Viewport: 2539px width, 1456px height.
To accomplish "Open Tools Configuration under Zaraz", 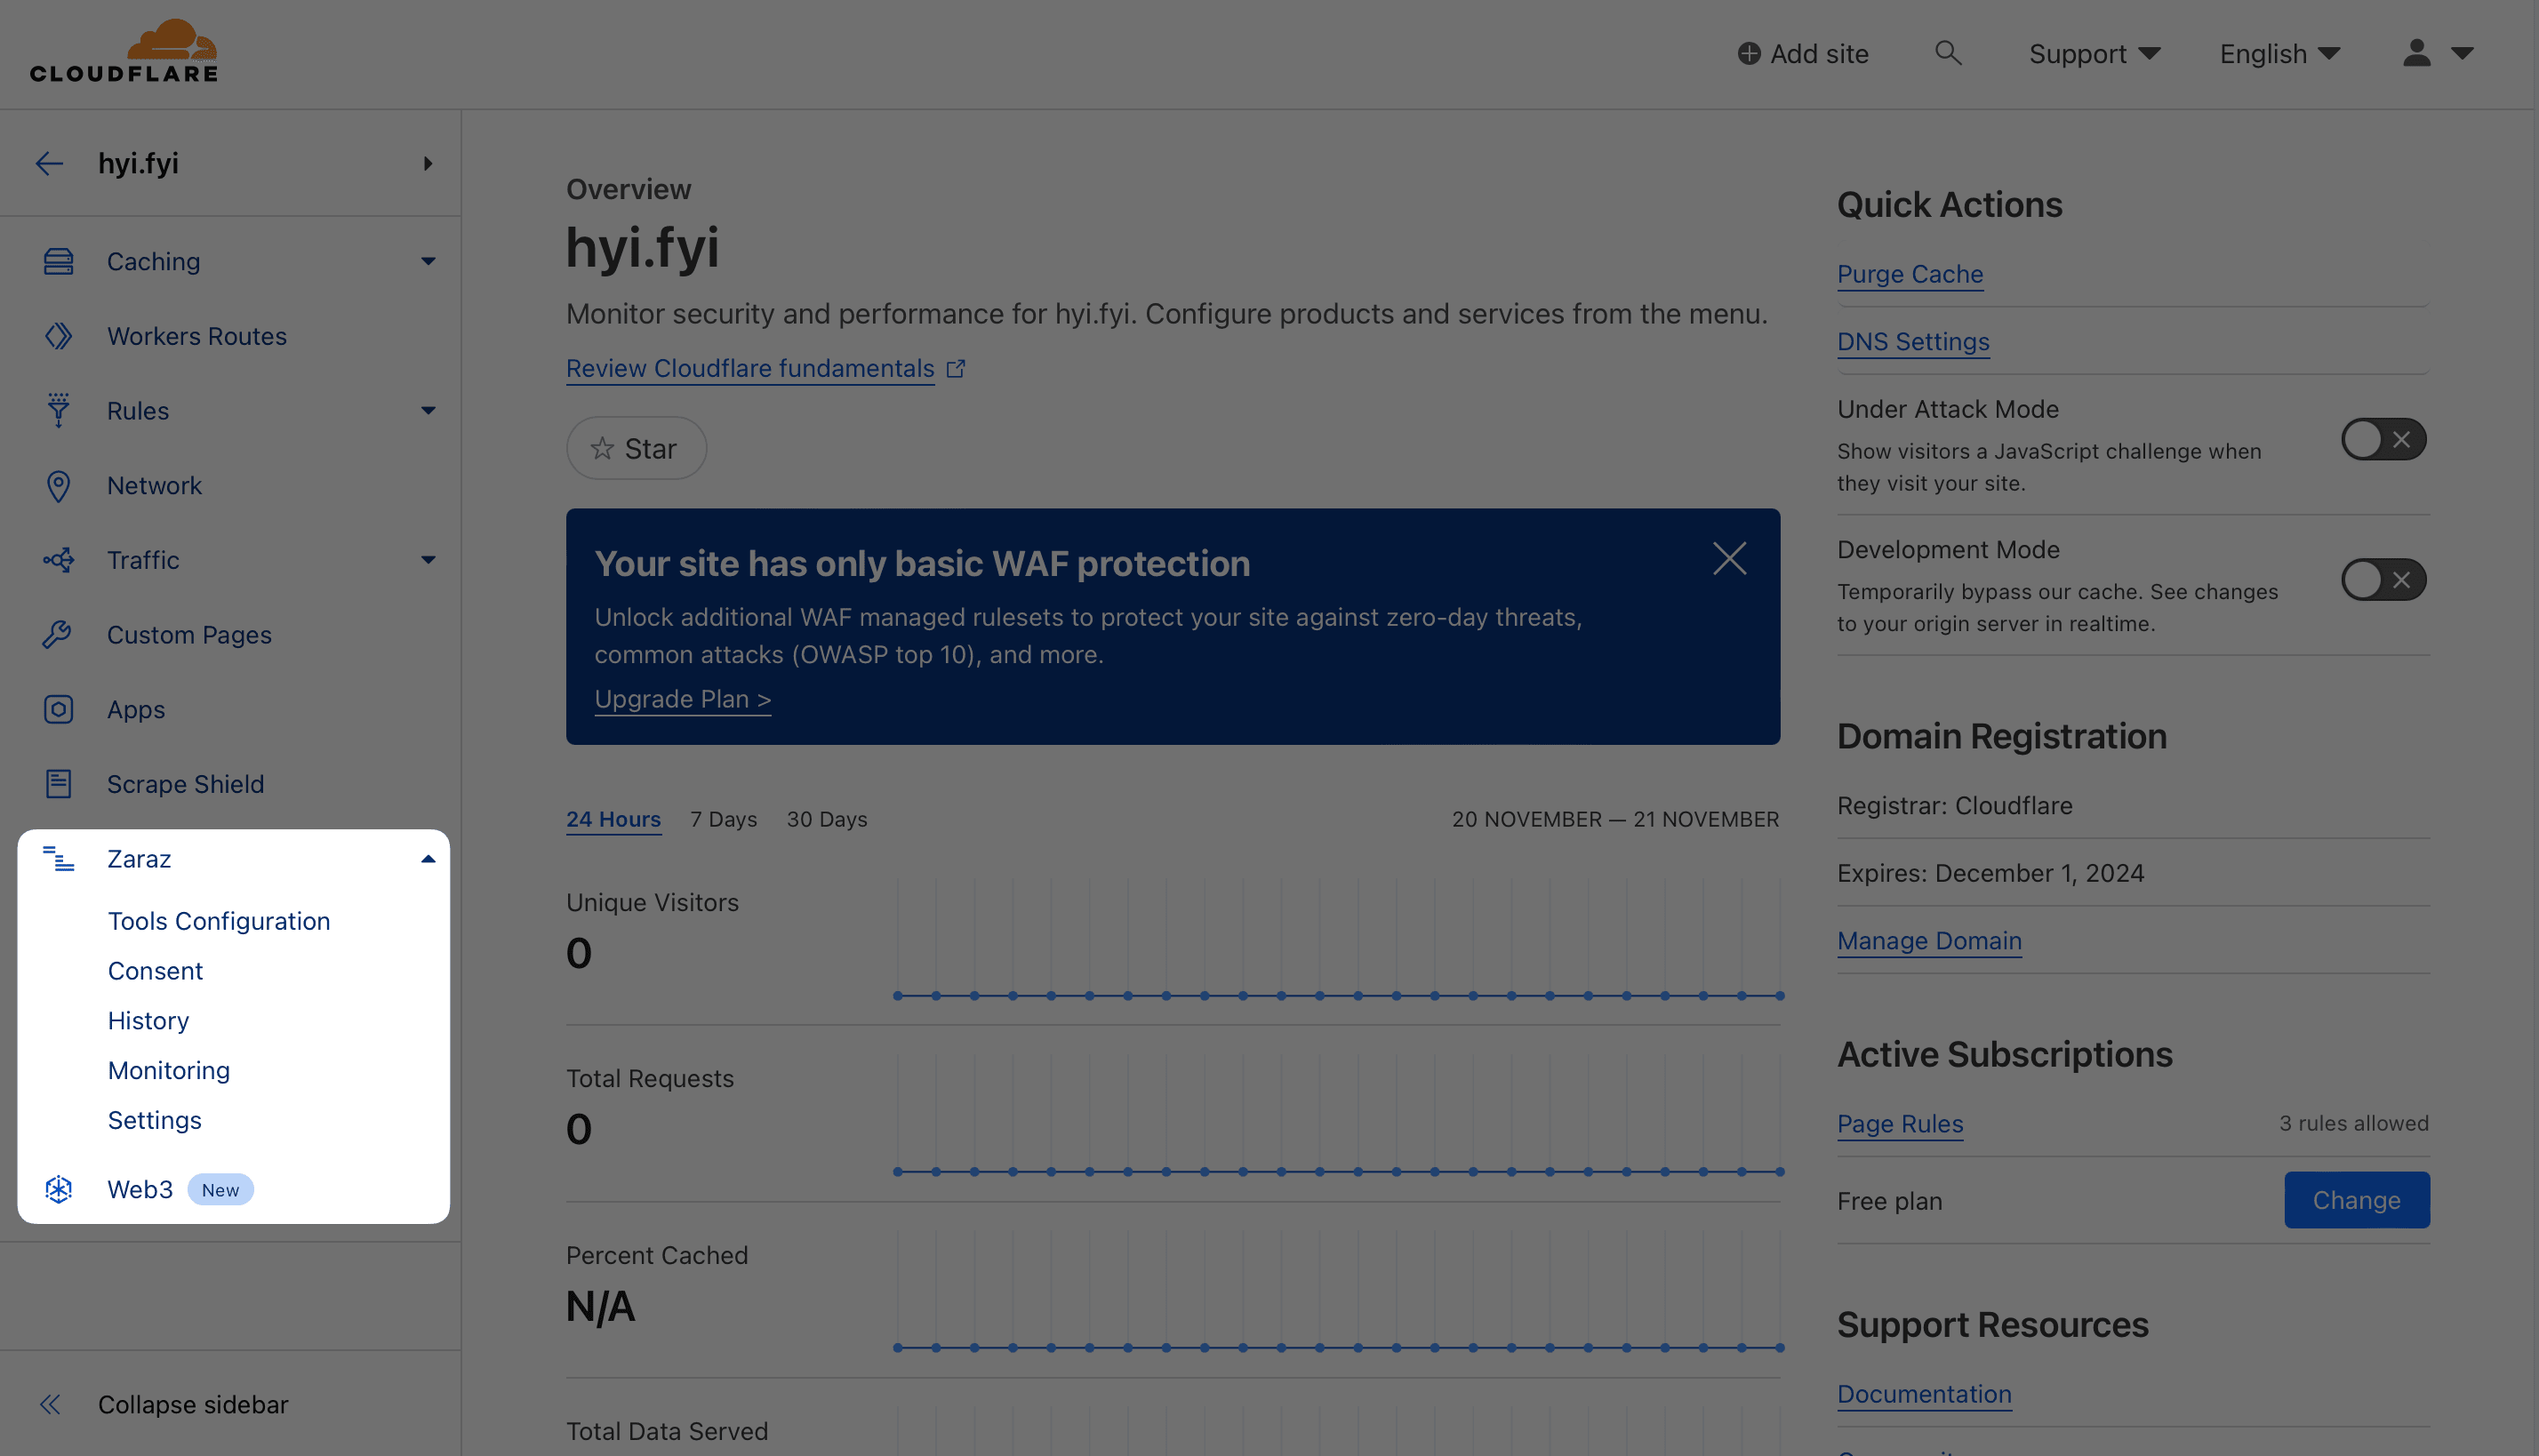I will [x=219, y=921].
